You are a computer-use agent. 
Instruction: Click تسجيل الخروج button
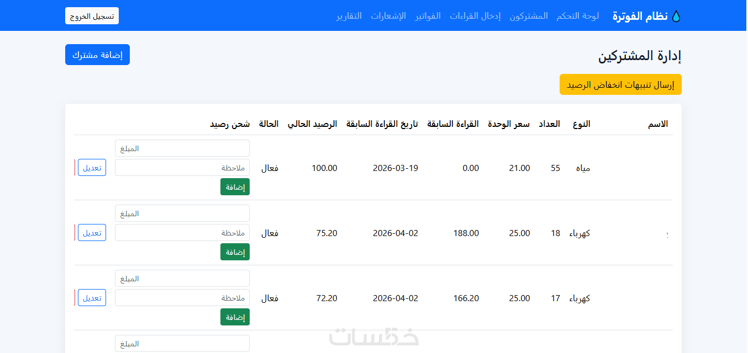92,16
